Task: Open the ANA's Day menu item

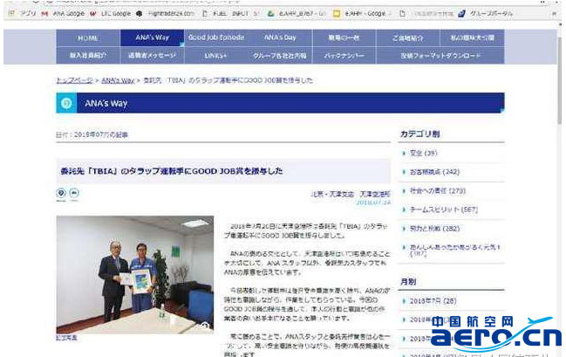Action: (280, 38)
